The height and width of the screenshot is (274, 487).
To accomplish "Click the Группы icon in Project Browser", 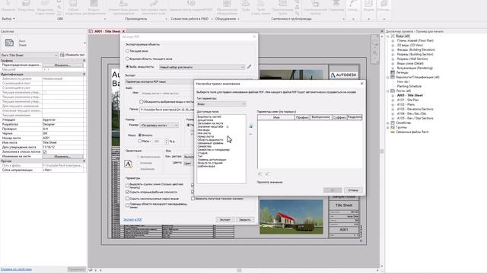I will click(393, 127).
